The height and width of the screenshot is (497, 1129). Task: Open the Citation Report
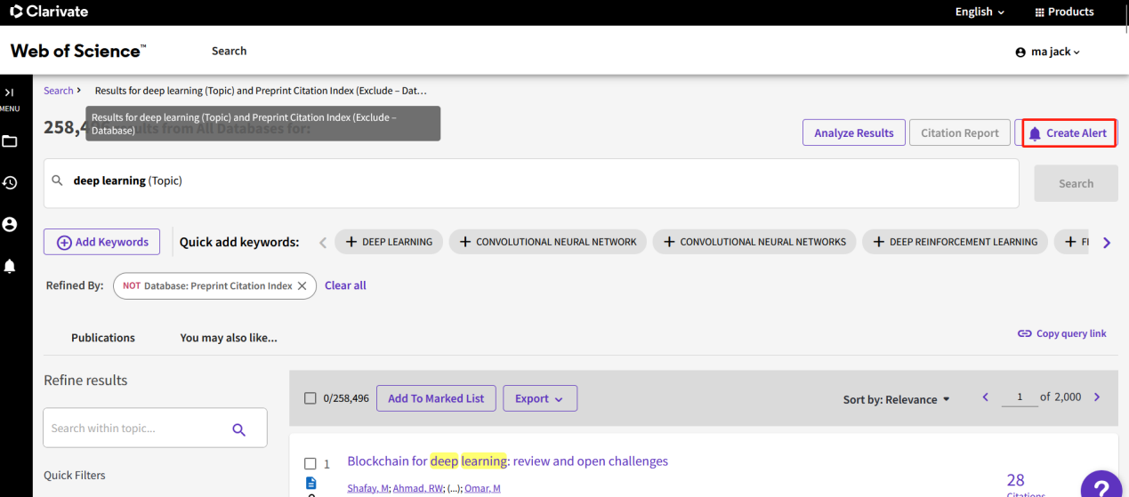point(960,132)
